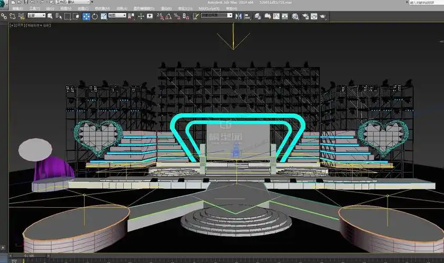Open the Curve Editor

276,16
